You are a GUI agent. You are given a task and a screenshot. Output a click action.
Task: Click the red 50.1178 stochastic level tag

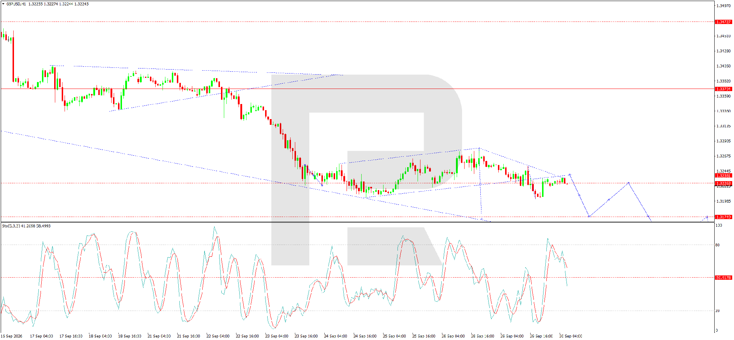coord(723,278)
